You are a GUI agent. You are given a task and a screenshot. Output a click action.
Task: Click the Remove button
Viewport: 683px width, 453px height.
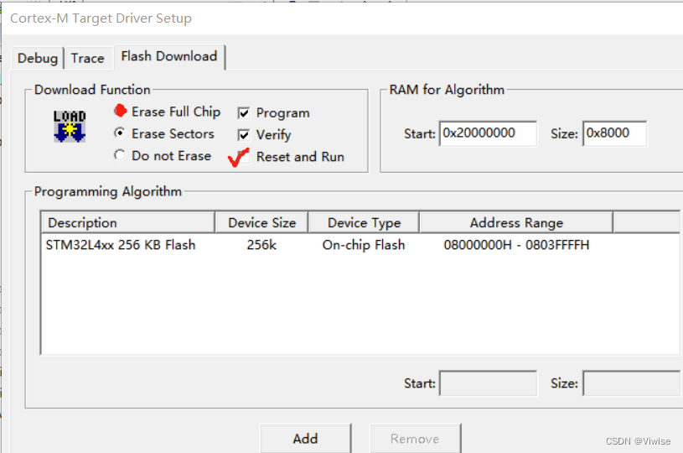click(415, 439)
